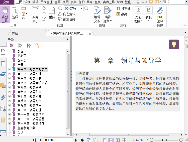Open the status bar zoom dropdown arrow
This screenshot has width=188, height=142.
point(148,140)
